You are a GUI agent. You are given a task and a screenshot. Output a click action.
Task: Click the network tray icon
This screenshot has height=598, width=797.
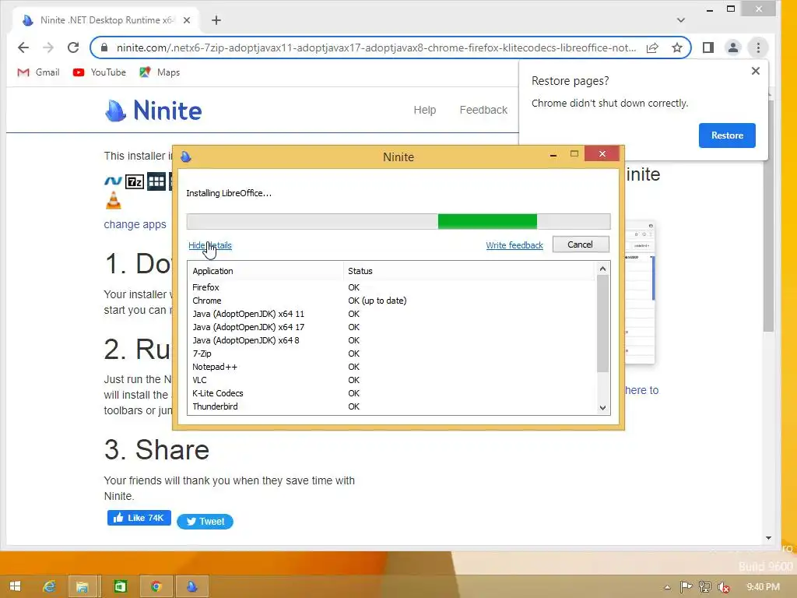click(x=705, y=587)
